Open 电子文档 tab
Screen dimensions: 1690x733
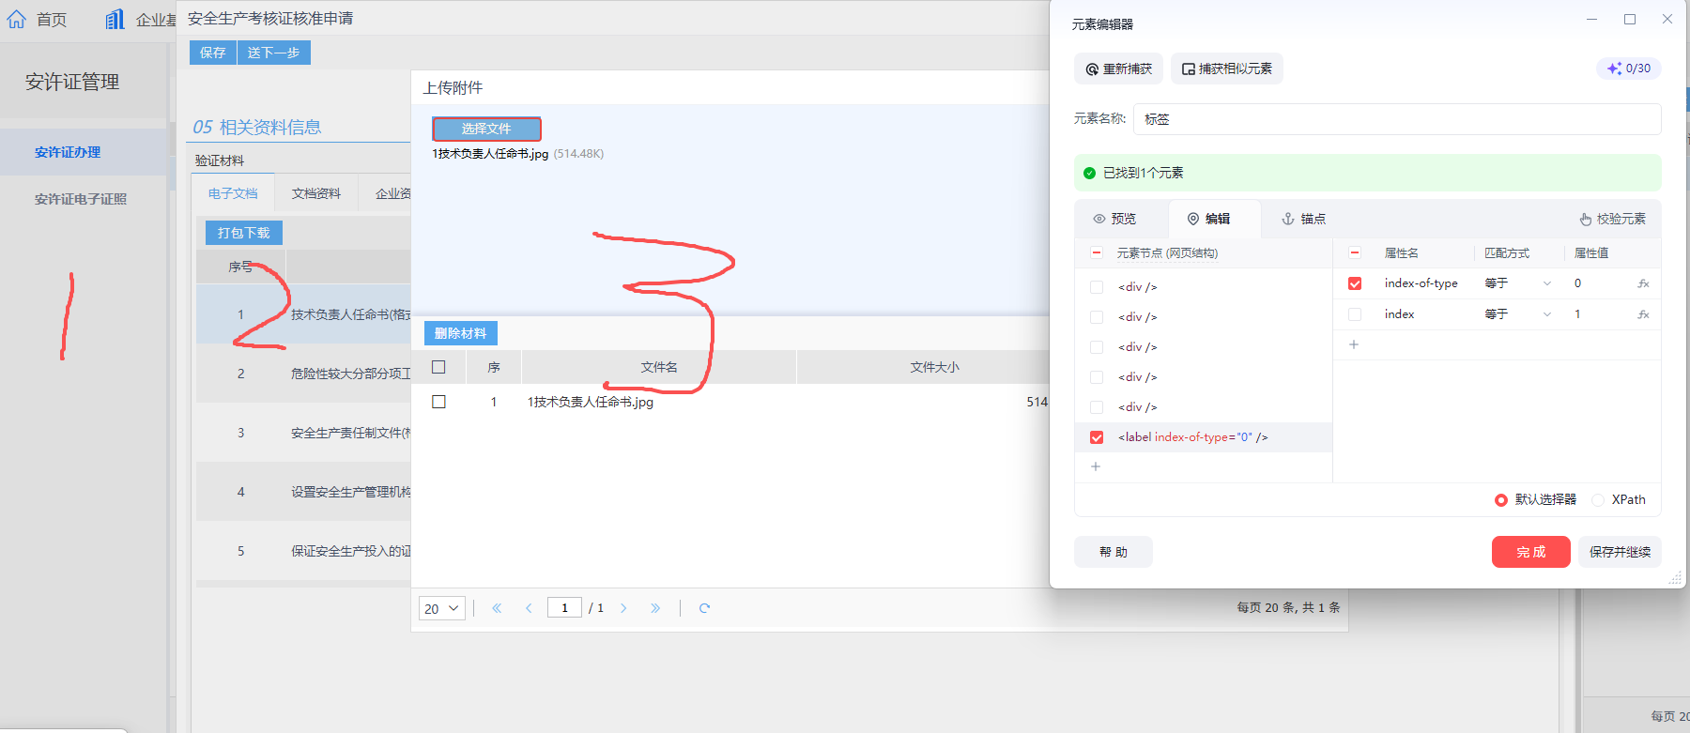pos(233,193)
